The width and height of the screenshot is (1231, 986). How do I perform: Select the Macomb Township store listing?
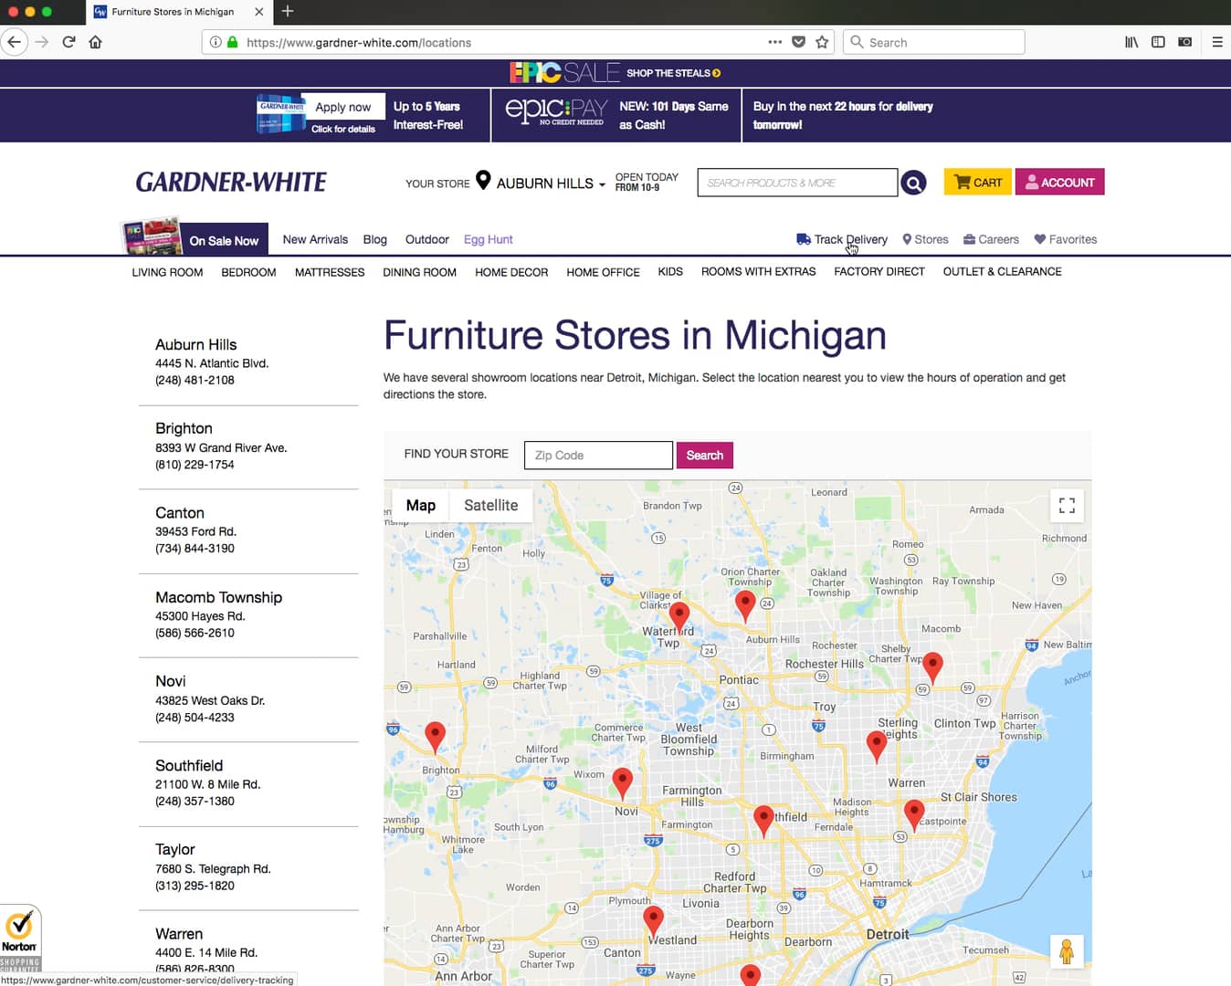[248, 614]
